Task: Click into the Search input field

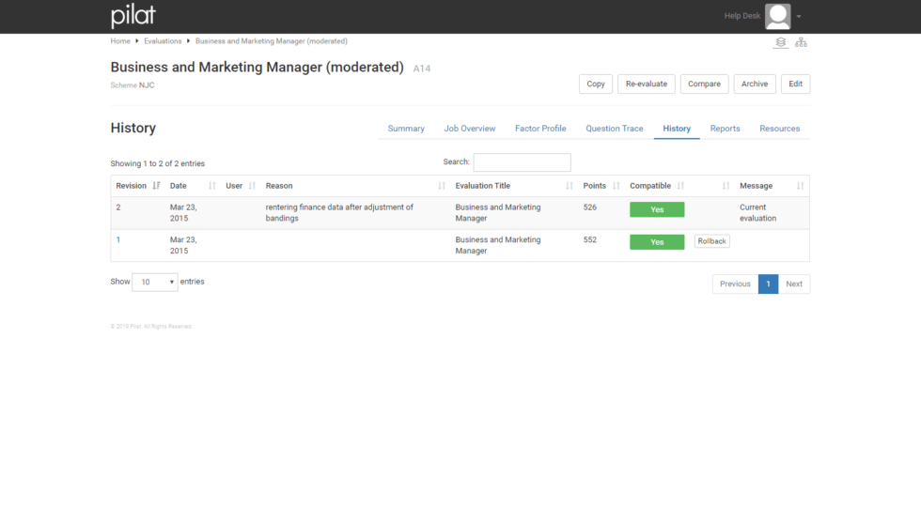Action: tap(522, 162)
